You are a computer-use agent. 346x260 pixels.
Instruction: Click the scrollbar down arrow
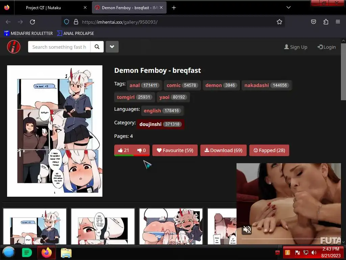click(343, 242)
